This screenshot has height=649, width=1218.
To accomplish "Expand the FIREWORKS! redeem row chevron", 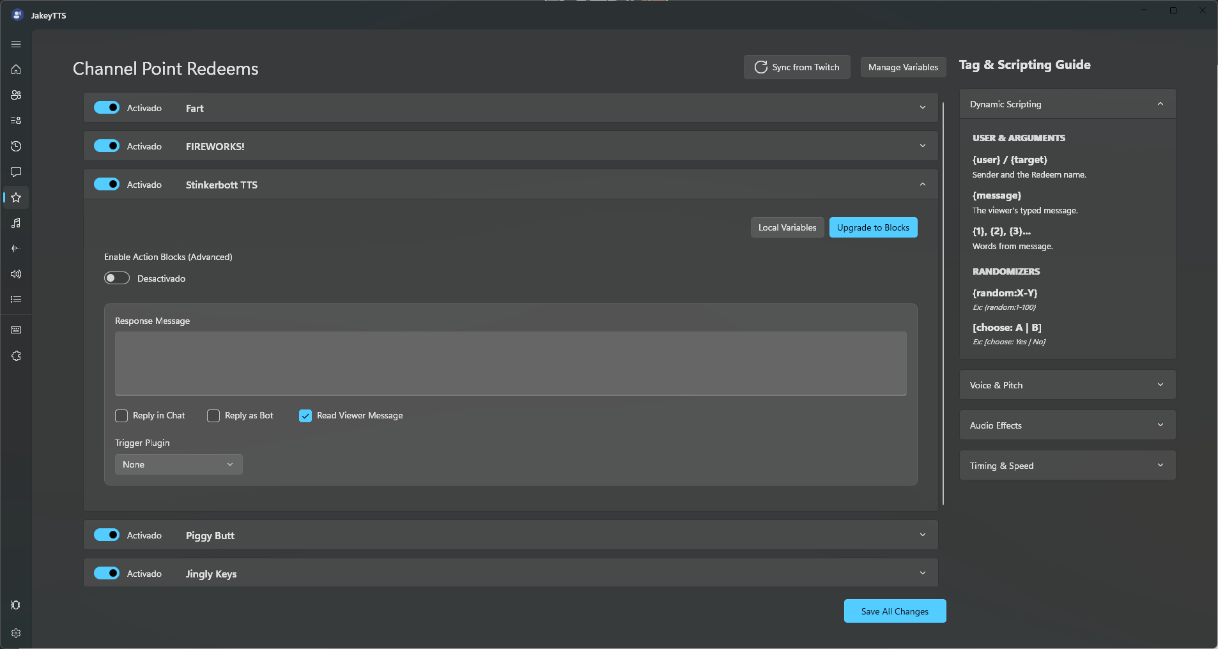I will 923,146.
